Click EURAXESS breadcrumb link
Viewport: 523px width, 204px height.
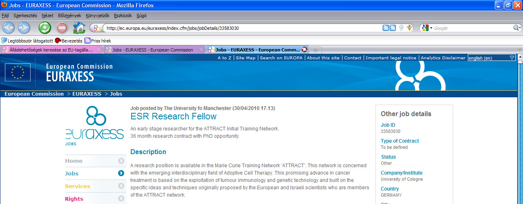click(87, 94)
